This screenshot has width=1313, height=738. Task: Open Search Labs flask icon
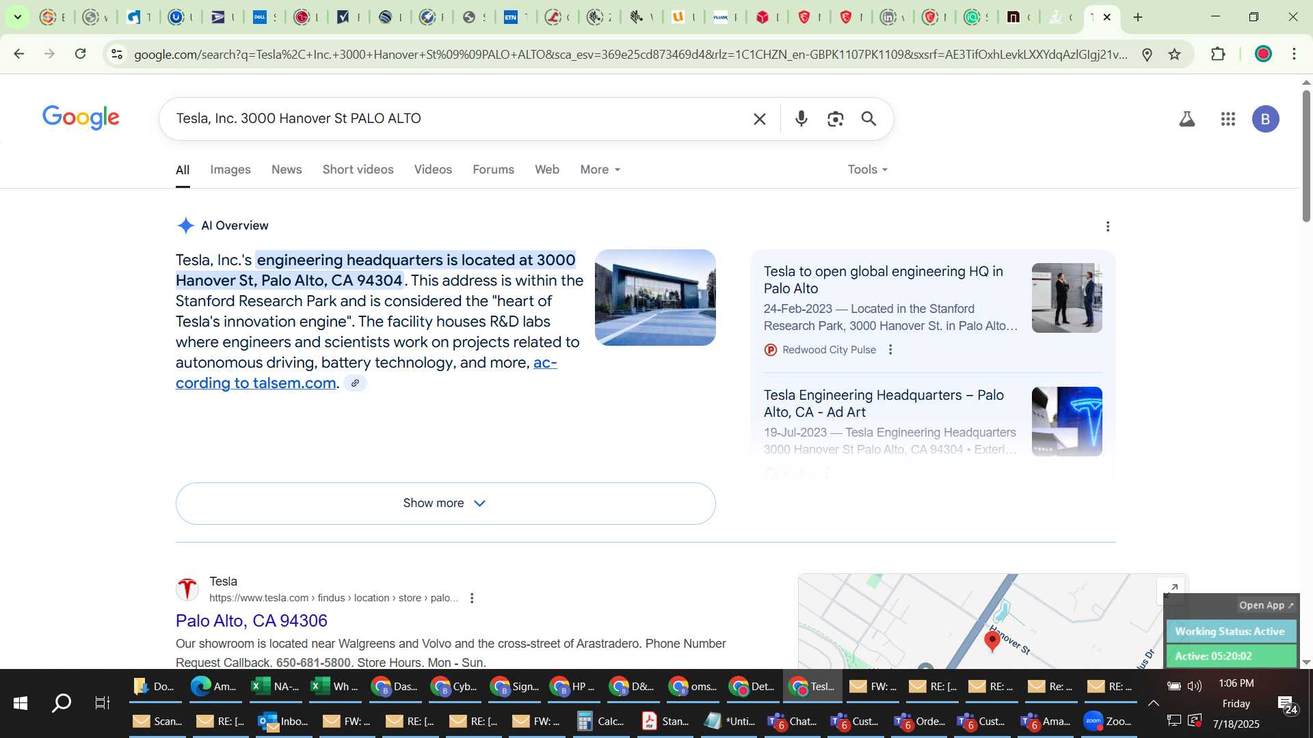(1187, 119)
